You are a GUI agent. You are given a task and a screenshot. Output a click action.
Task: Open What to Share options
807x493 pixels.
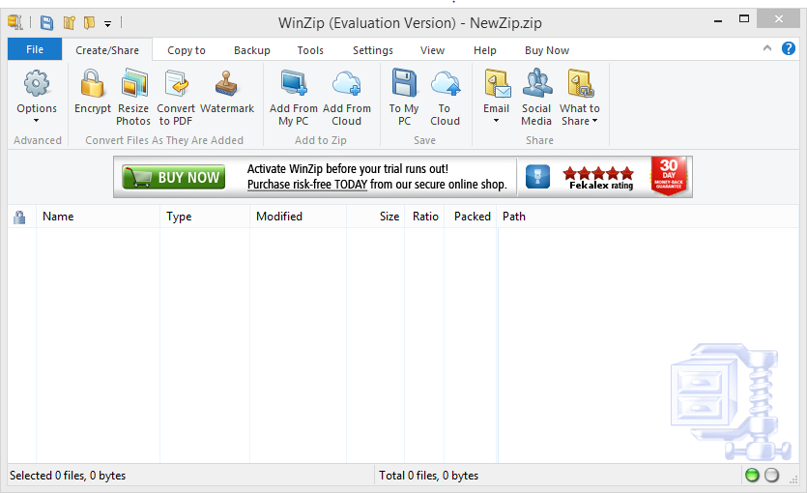coord(580,84)
